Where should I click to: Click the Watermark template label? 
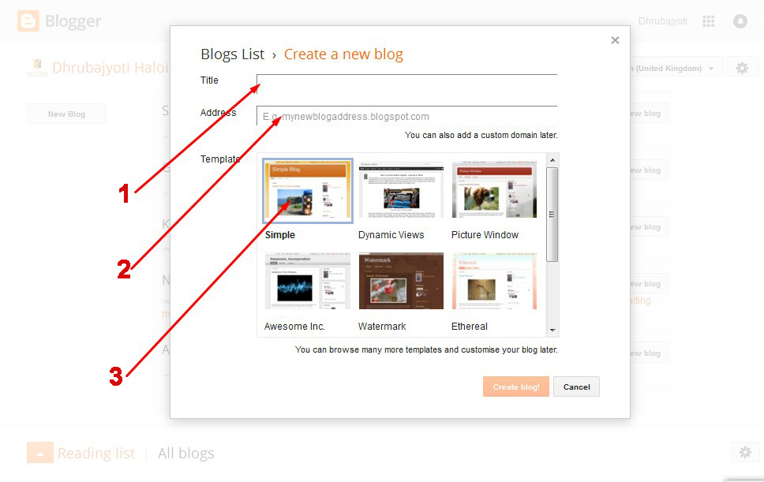coord(382,327)
